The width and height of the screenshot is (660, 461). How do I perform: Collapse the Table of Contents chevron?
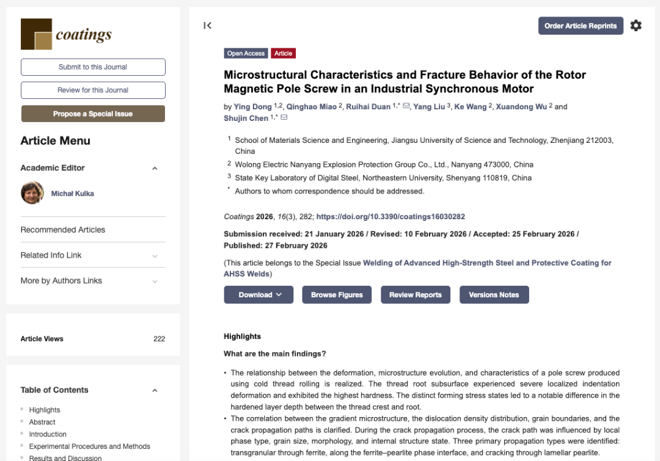click(155, 390)
